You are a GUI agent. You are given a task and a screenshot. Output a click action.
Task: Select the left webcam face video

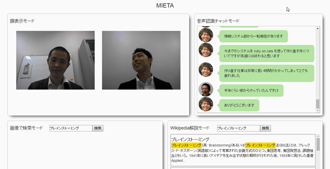[x=55, y=60]
